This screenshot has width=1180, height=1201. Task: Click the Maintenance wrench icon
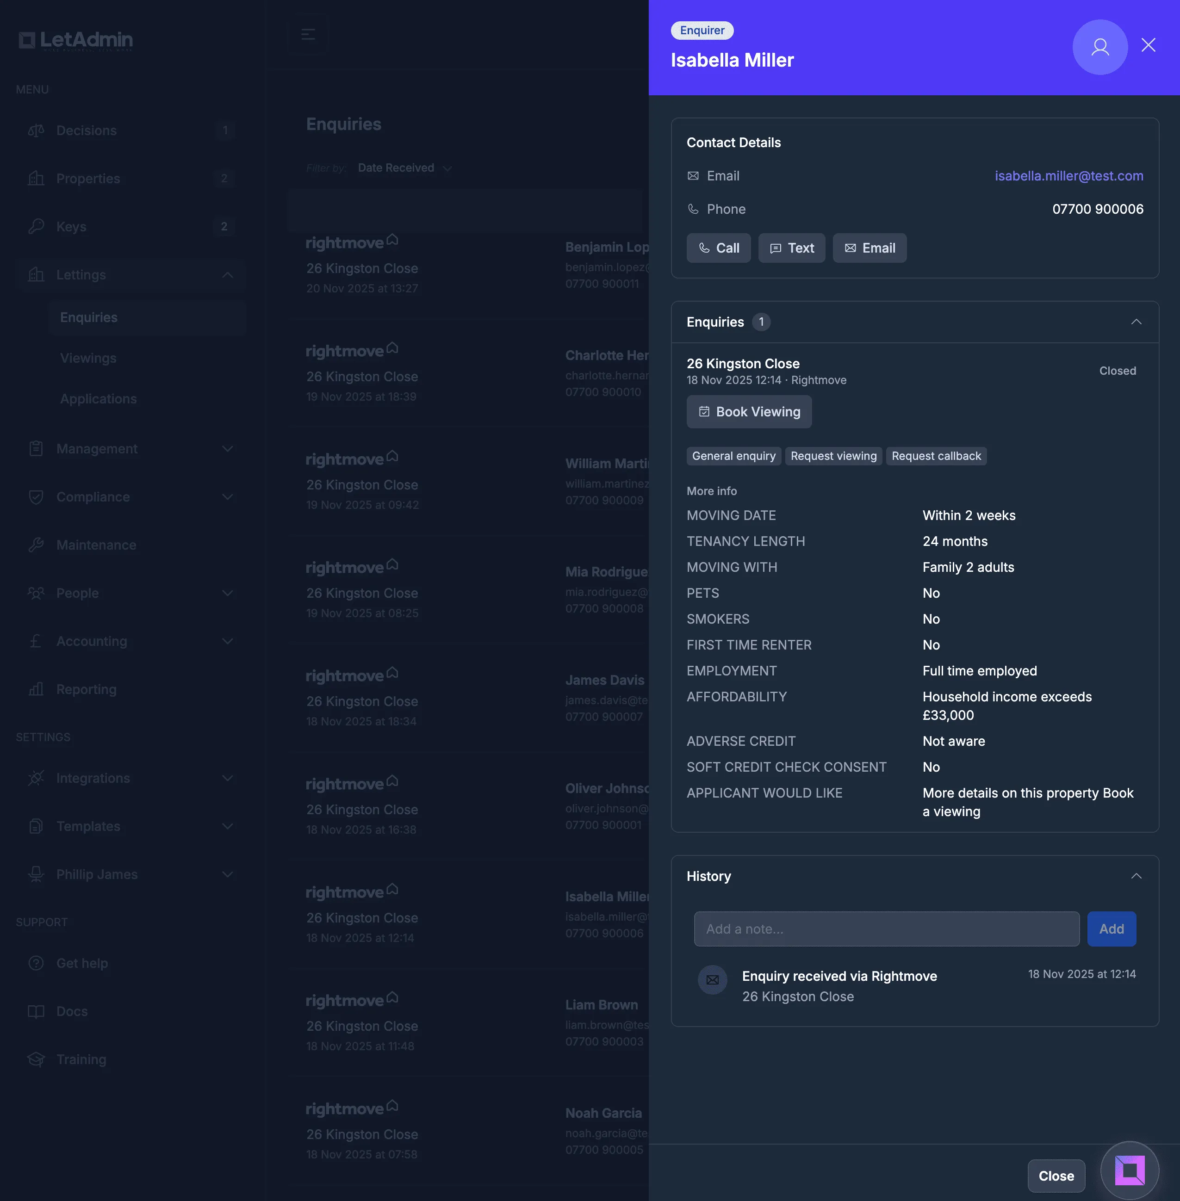click(x=36, y=545)
